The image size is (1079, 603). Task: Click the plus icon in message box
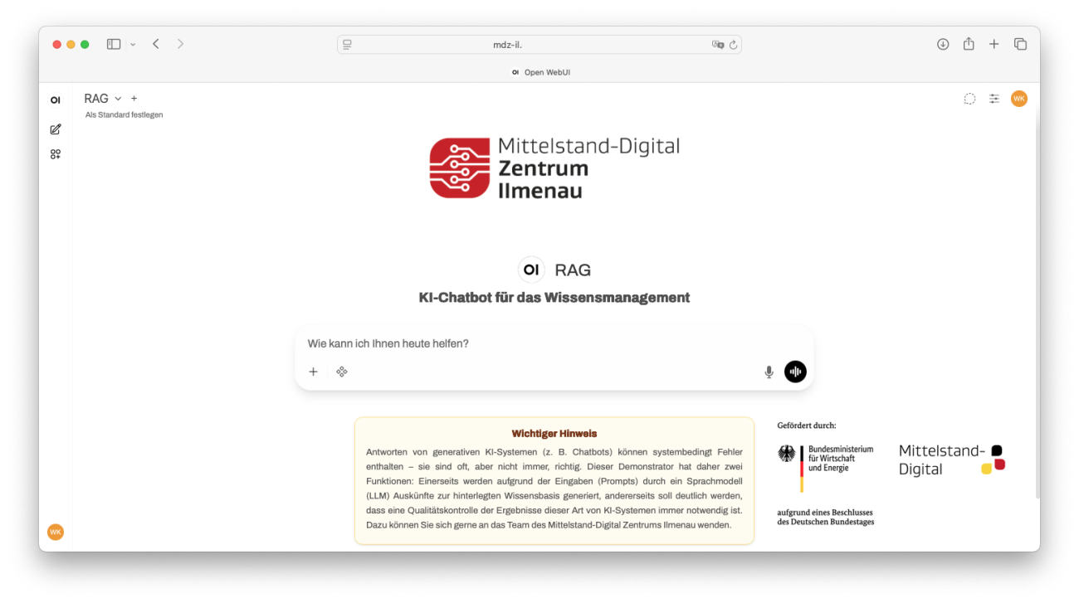[x=313, y=372]
